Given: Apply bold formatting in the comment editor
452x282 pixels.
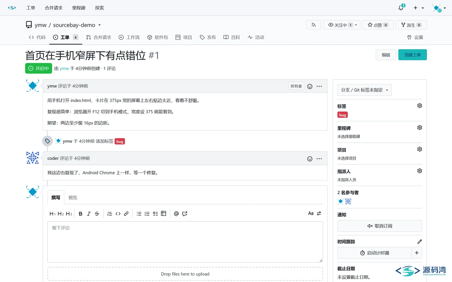Looking at the screenshot, I should tap(81, 214).
